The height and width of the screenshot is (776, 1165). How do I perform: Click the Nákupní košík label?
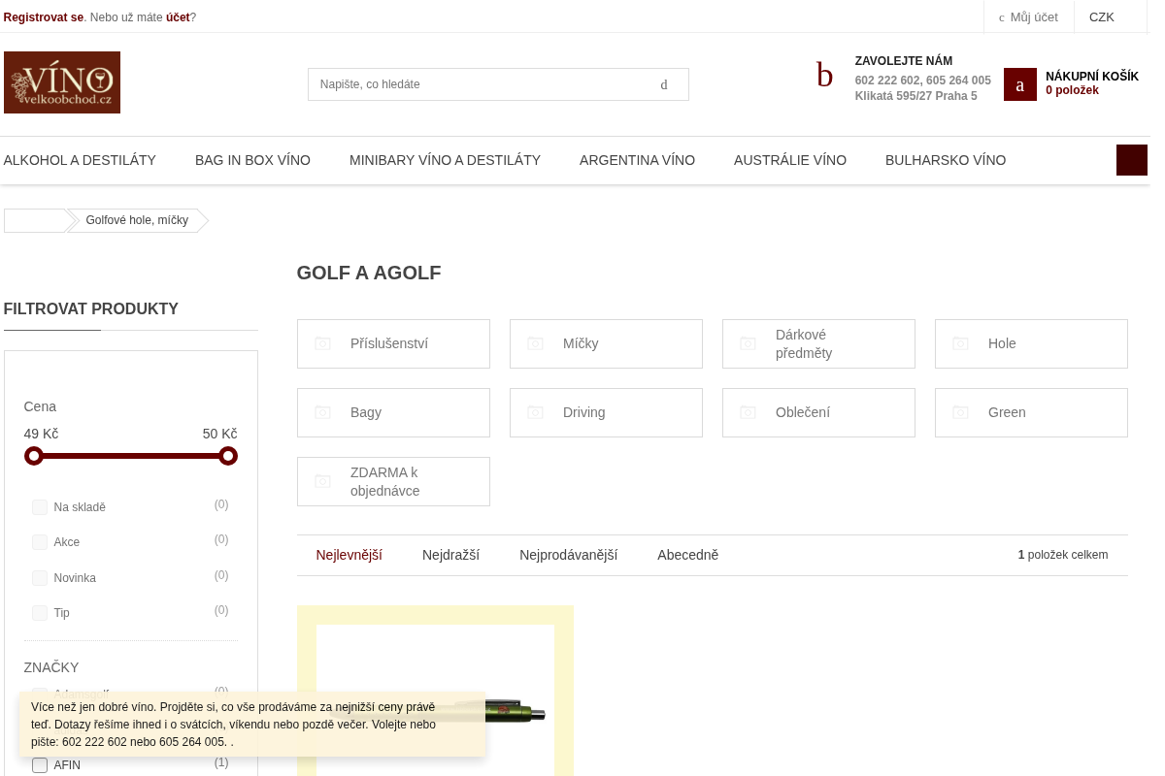pyautogui.click(x=1092, y=77)
